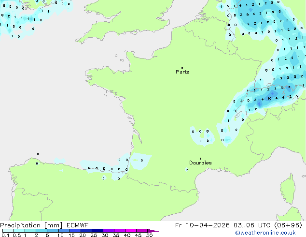Click the '10' precipitation value on the map

pos(269,99)
